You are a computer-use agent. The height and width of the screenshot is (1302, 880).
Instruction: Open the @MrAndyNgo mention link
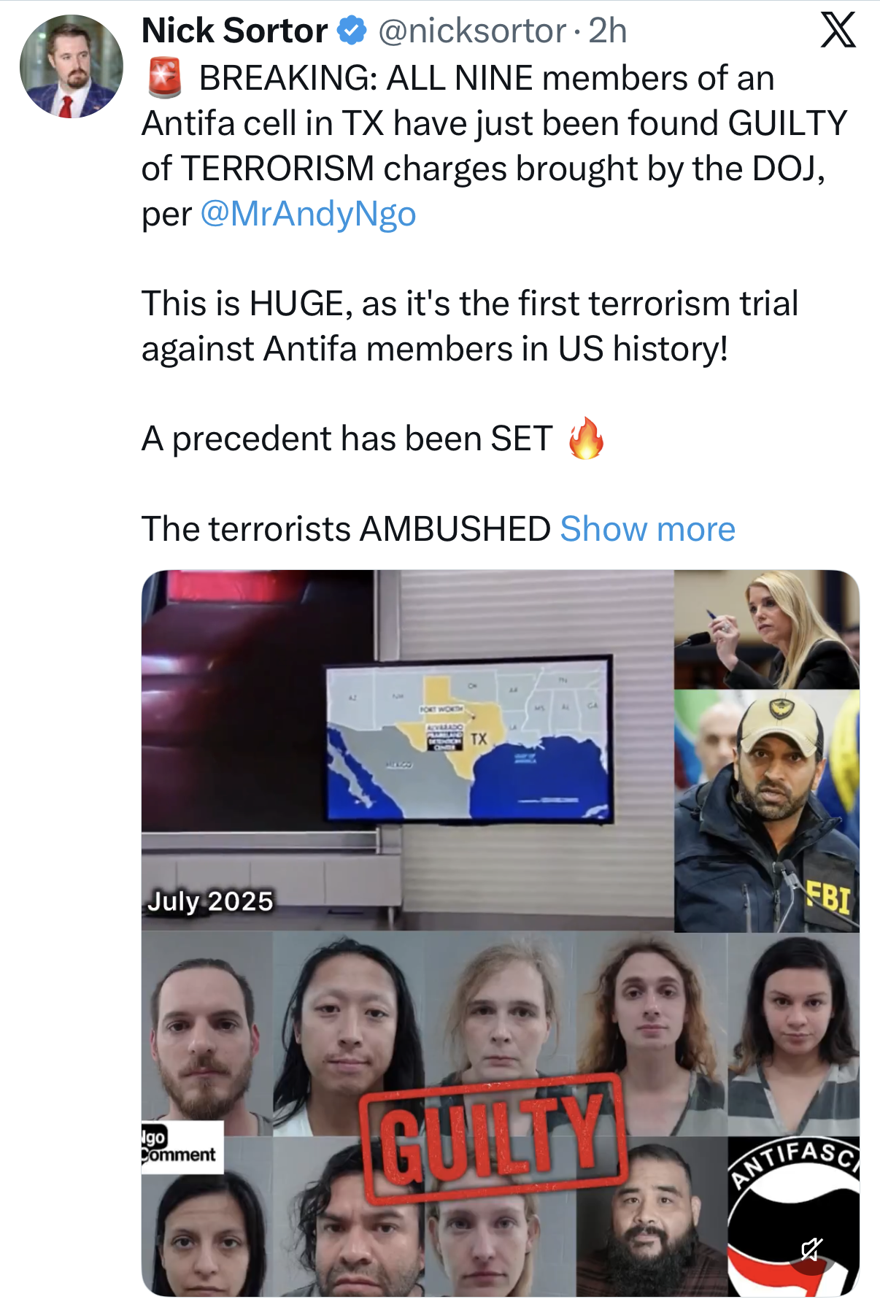point(308,214)
